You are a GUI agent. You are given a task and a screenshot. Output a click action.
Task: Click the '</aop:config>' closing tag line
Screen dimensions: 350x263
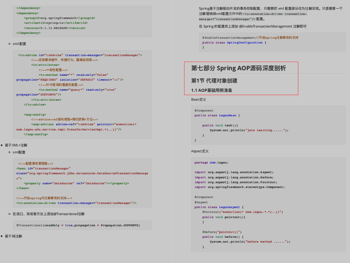[x=36, y=134]
